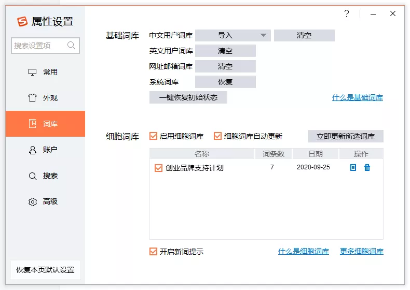Screen dimensions: 410x290
Task: Open the help question mark icon
Action: pyautogui.click(x=347, y=14)
